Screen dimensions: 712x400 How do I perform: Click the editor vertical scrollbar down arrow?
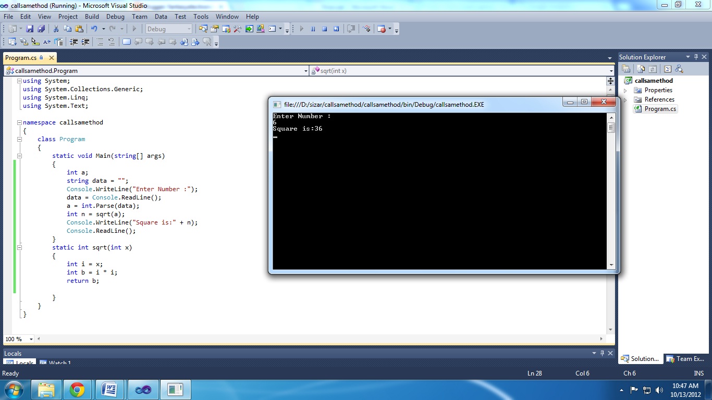point(611,330)
